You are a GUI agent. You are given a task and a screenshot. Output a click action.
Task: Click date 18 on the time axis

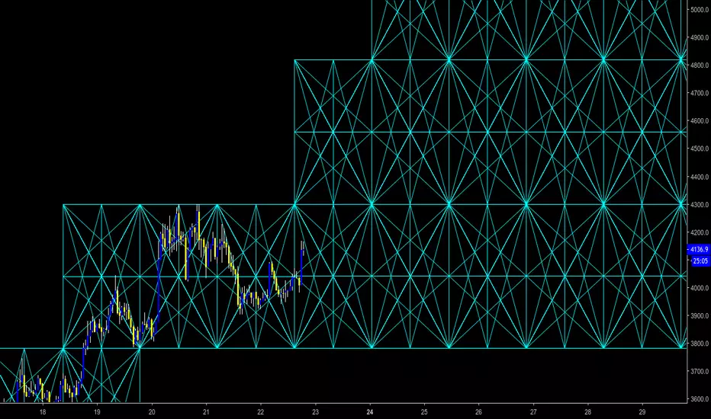[43, 412]
